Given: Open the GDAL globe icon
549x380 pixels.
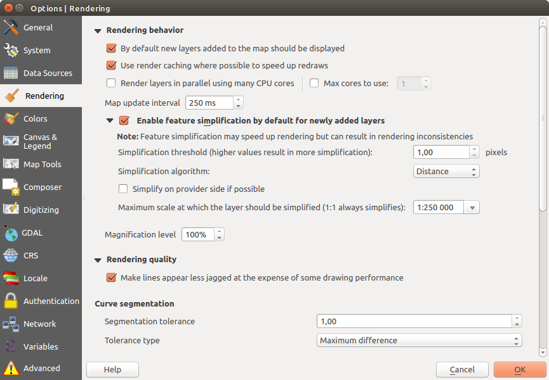Looking at the screenshot, I should point(11,233).
